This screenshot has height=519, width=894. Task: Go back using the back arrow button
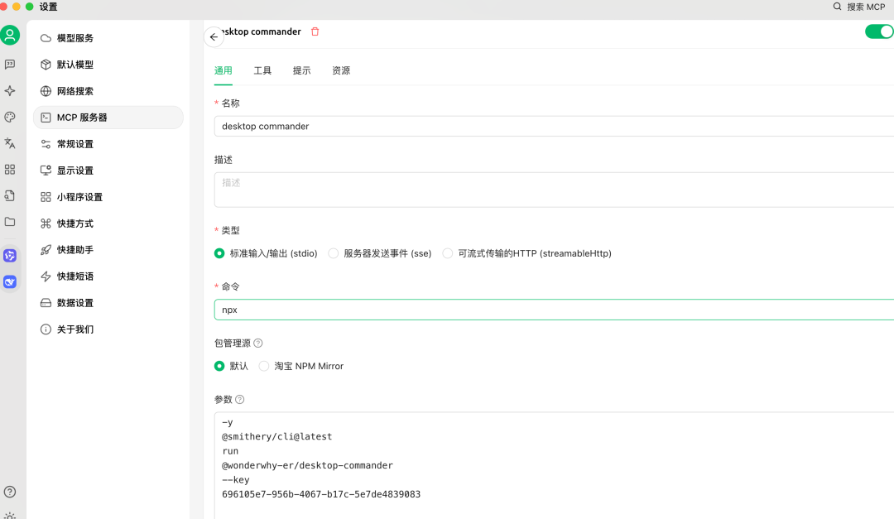tap(214, 36)
